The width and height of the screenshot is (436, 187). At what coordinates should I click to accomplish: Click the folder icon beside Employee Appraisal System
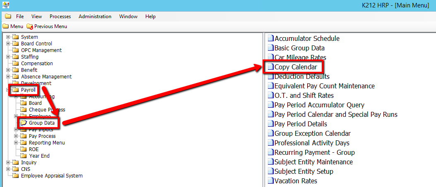[x=16, y=176]
